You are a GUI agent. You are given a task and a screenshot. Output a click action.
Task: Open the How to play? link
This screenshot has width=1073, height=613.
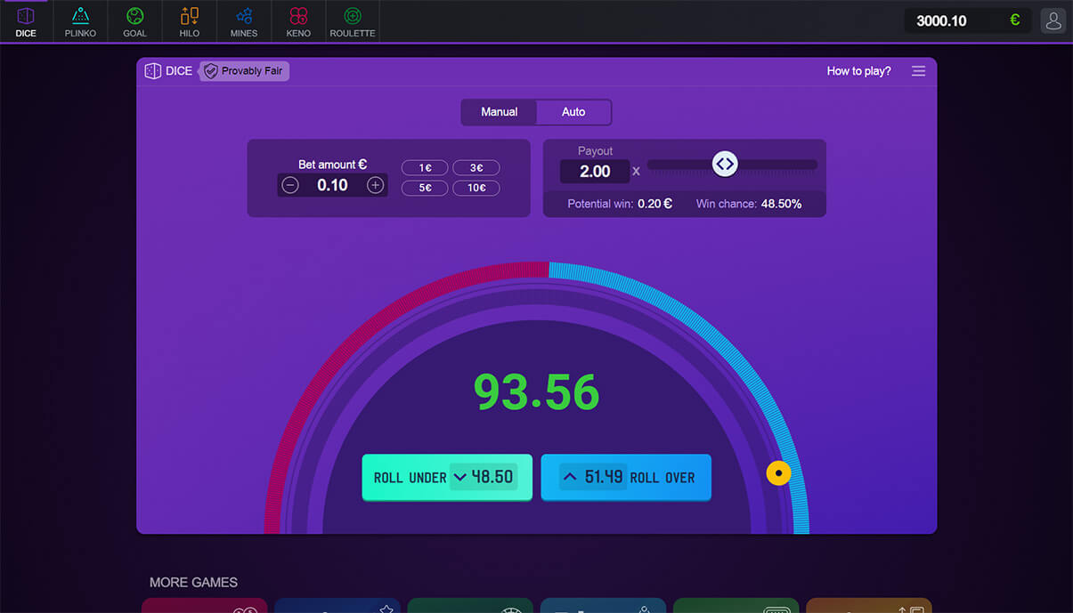click(x=858, y=71)
